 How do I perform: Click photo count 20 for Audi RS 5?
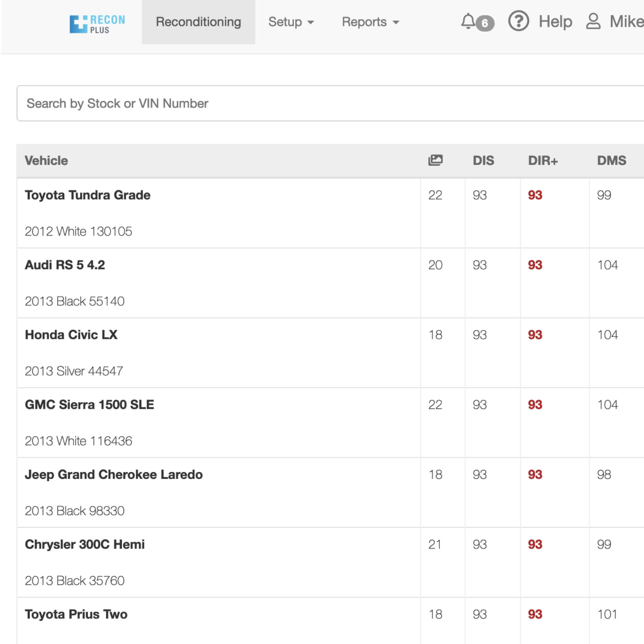435,265
